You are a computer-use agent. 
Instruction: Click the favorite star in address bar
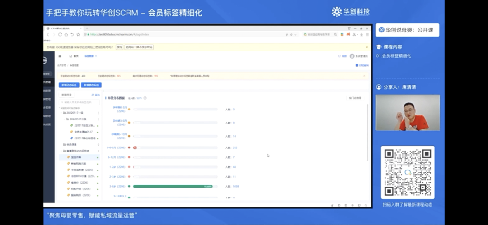pyautogui.click(x=291, y=35)
